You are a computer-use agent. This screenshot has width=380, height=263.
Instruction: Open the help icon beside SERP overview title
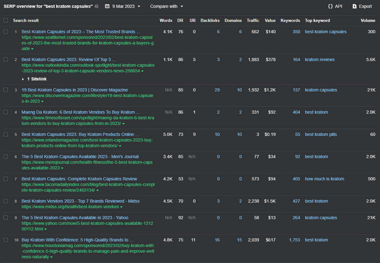click(97, 6)
